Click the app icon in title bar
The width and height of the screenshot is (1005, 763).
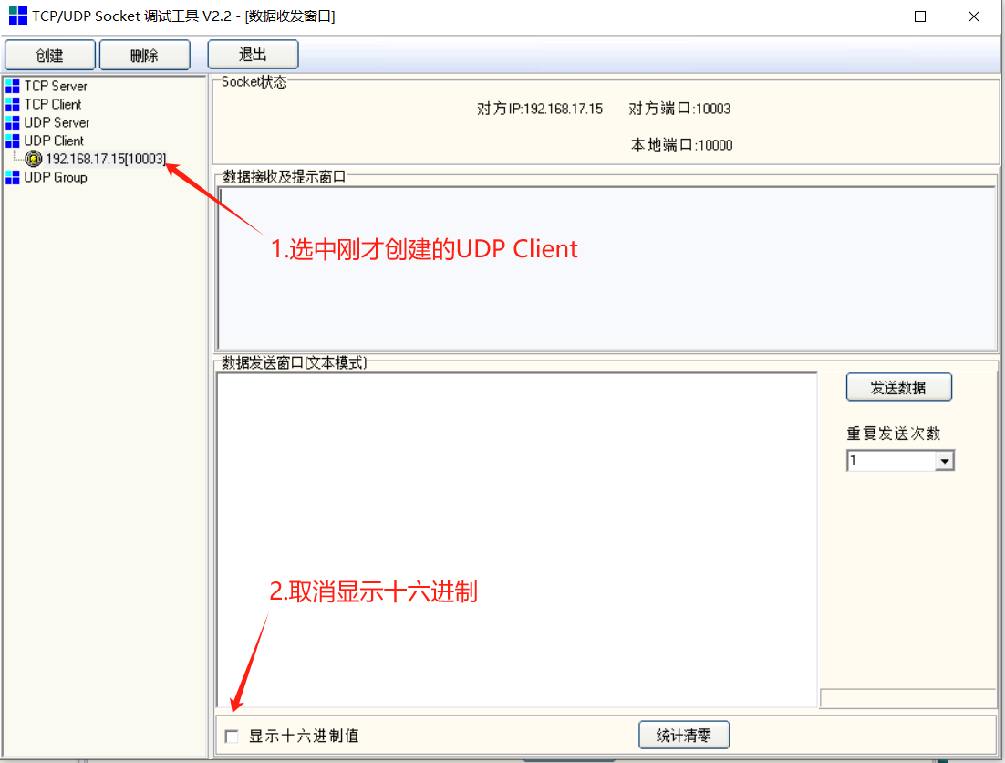point(17,16)
